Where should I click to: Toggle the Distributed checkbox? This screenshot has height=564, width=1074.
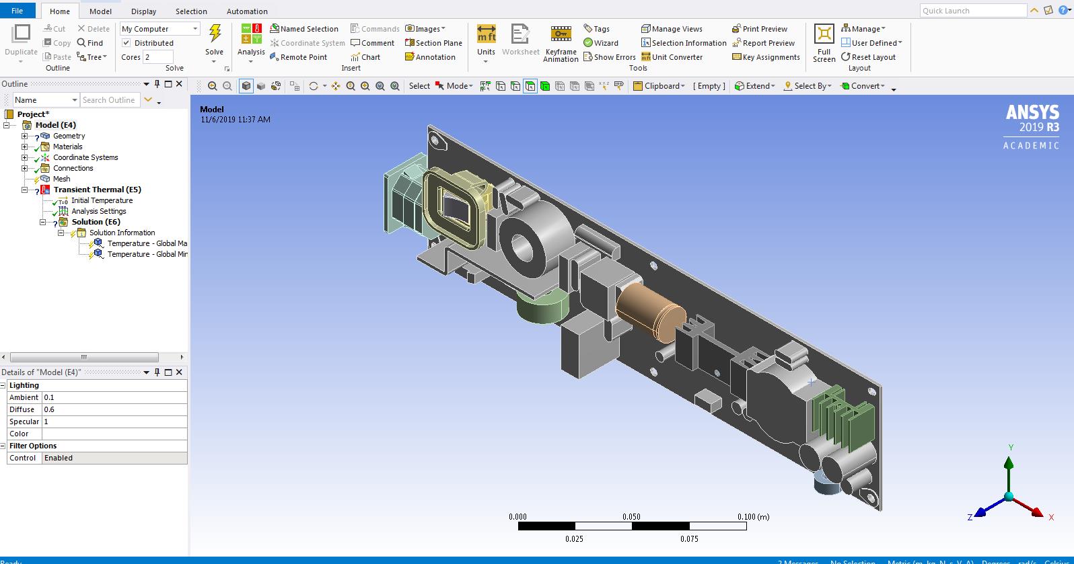click(x=126, y=43)
